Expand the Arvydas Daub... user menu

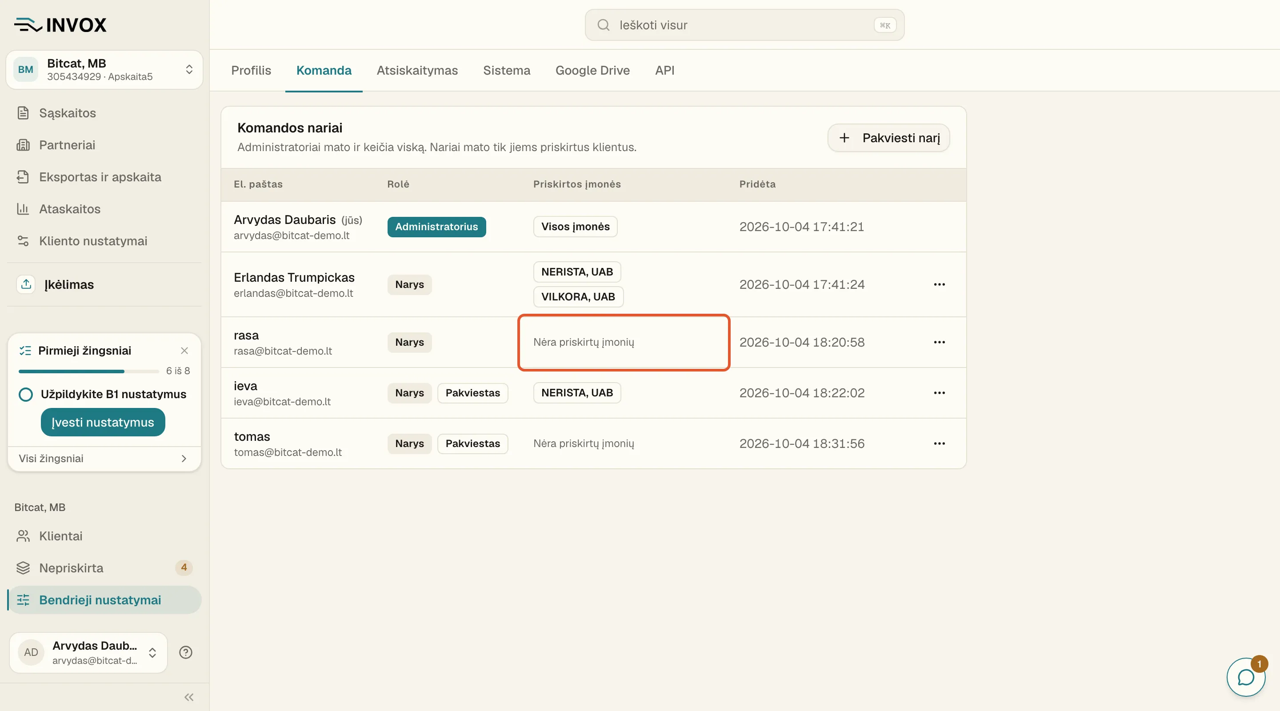click(x=88, y=652)
